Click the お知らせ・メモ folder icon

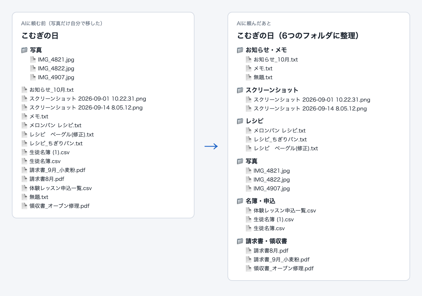point(240,50)
